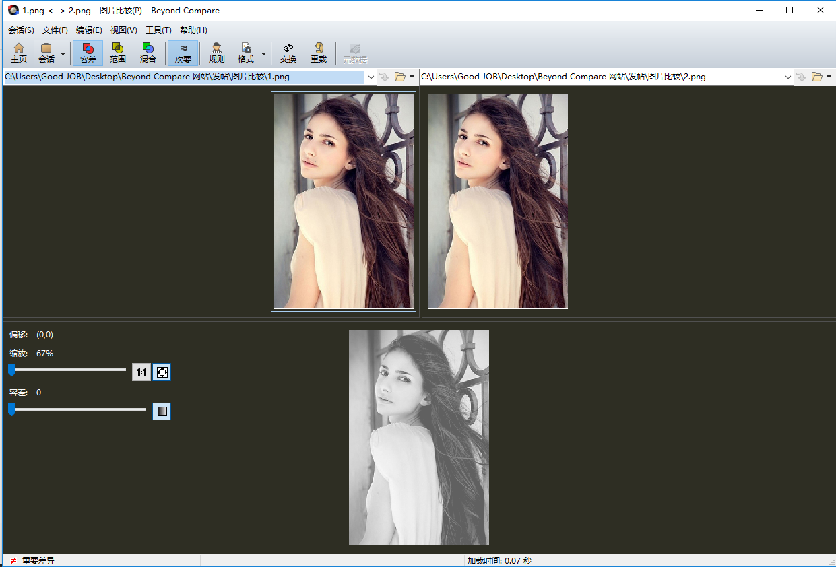Click the zoom-to-fit icon beside 1:1
836x567 pixels.
tap(162, 372)
